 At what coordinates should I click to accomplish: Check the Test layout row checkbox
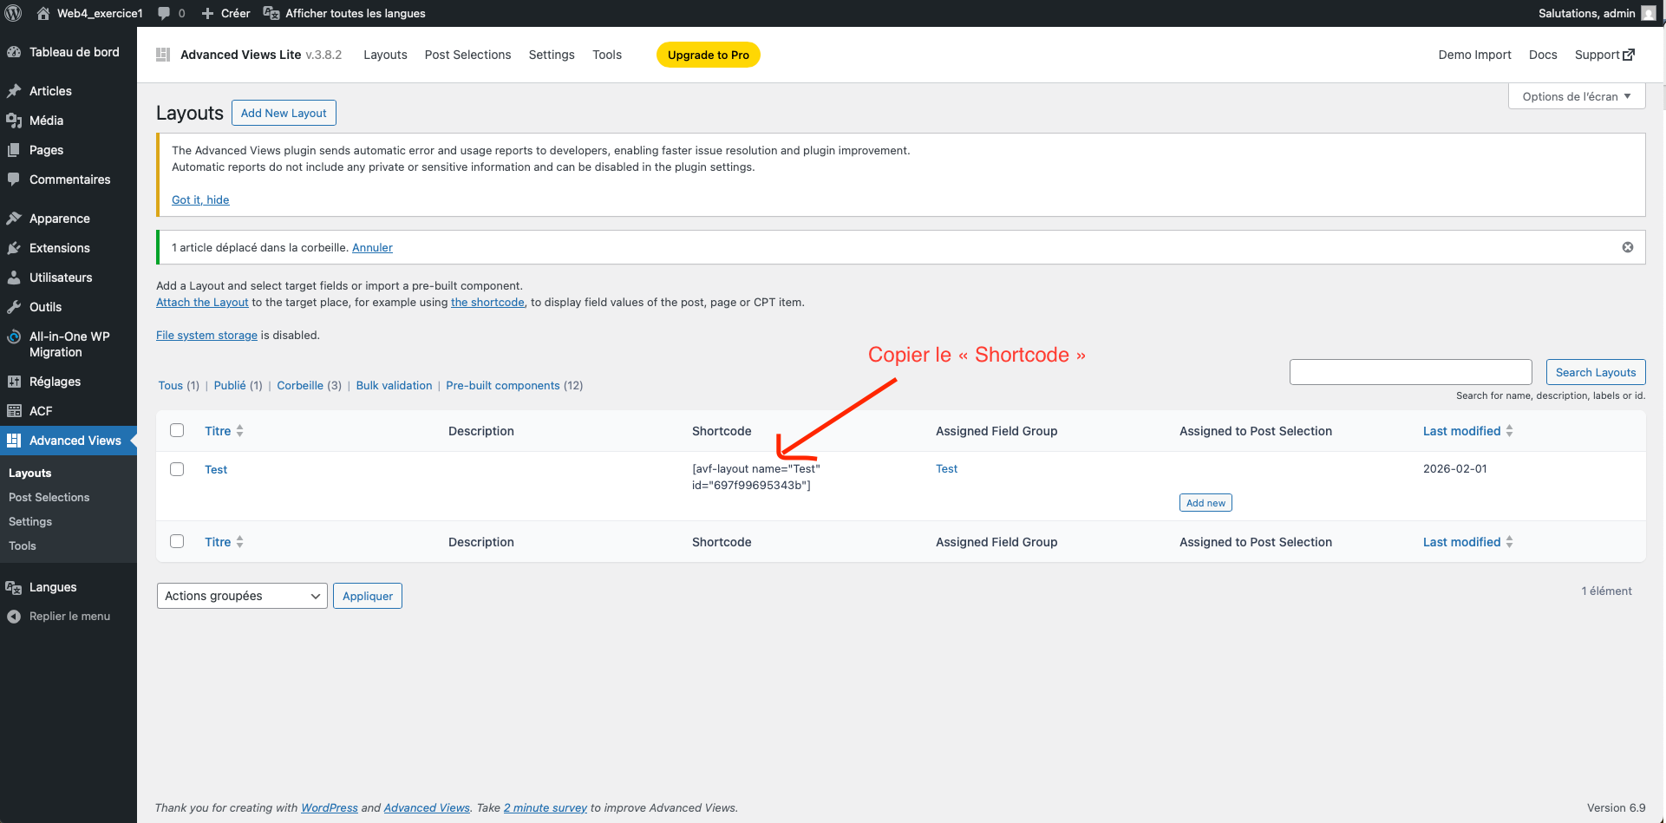[177, 469]
